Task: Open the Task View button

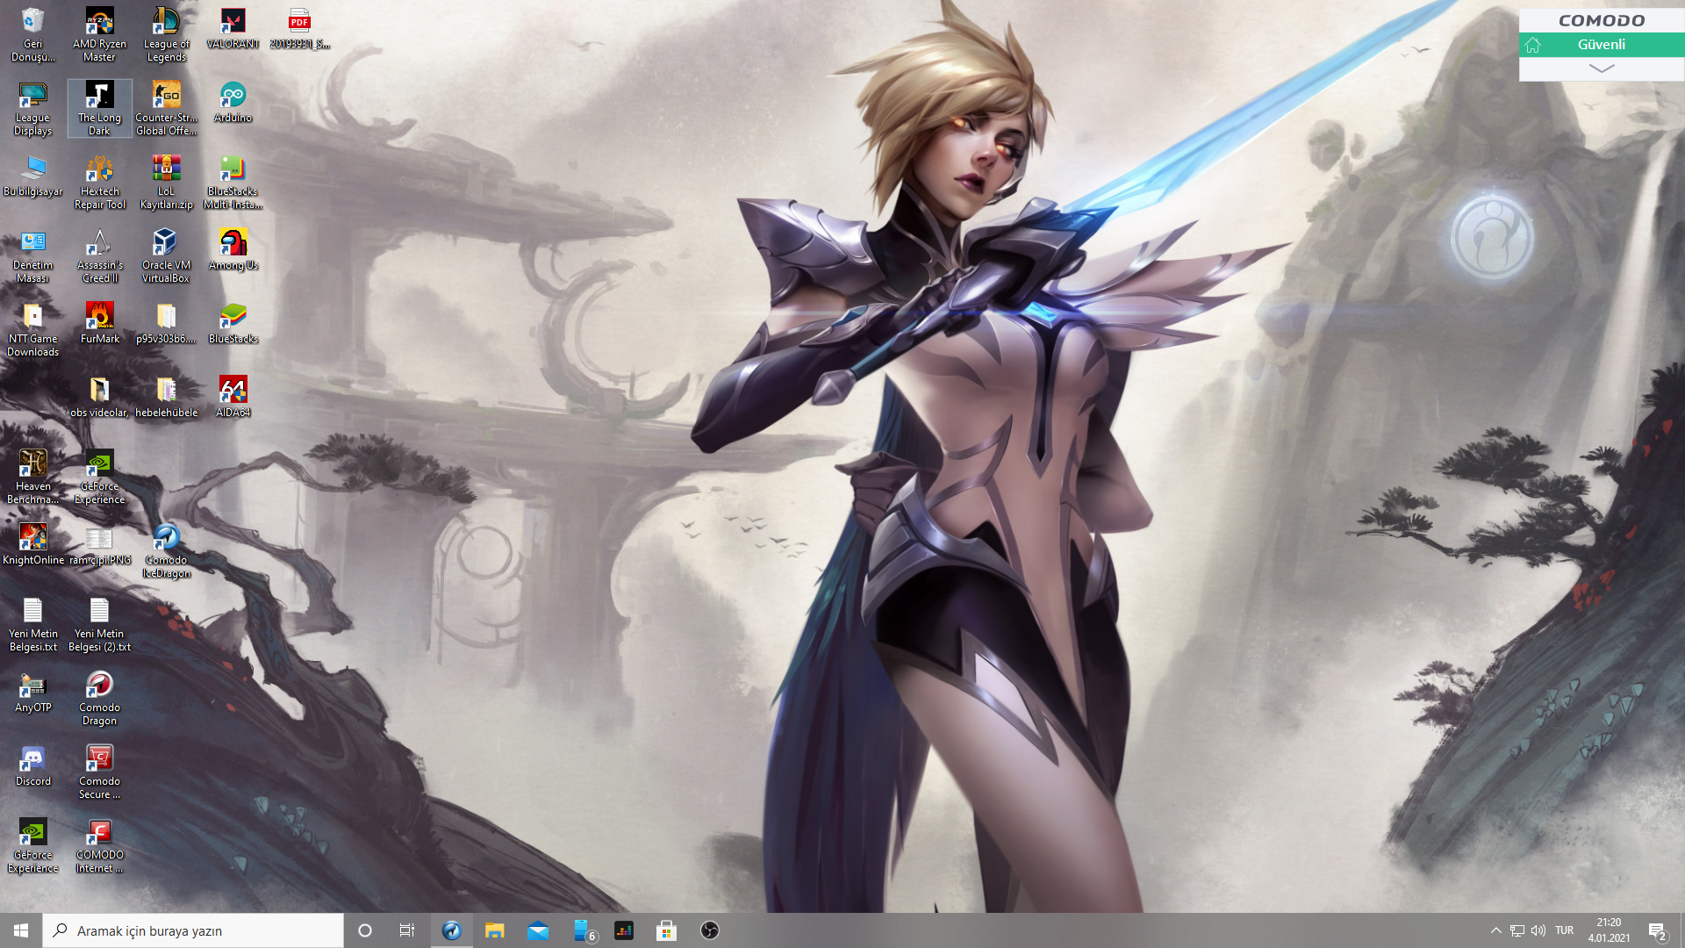Action: pos(406,930)
